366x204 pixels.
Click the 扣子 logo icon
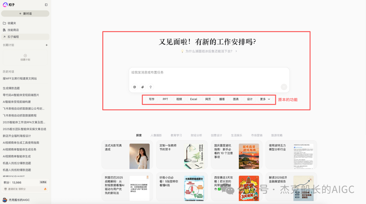(x=5, y=5)
